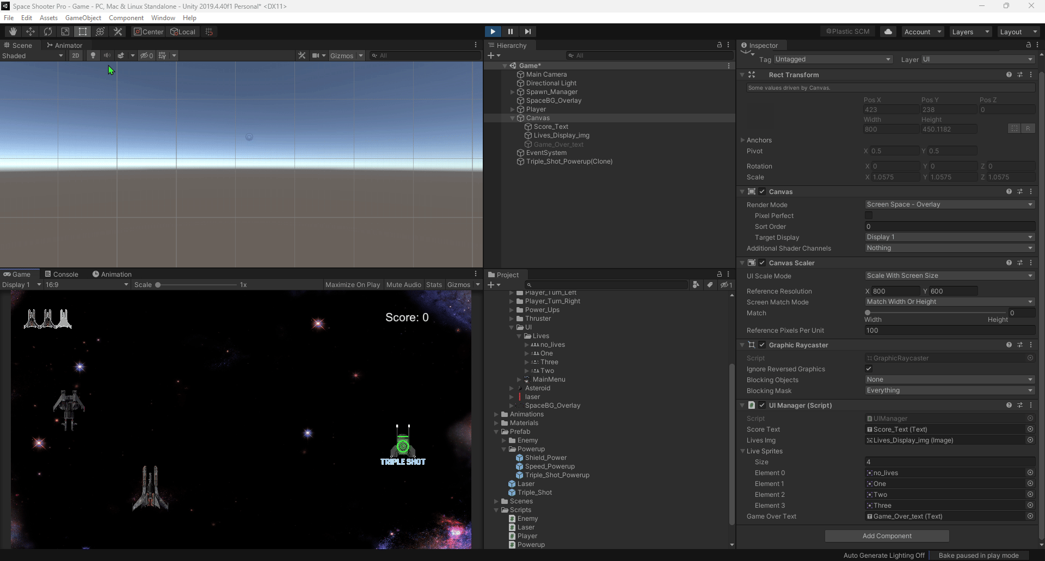The height and width of the screenshot is (561, 1045).
Task: Toggle the 2D scene view mode
Action: click(75, 55)
